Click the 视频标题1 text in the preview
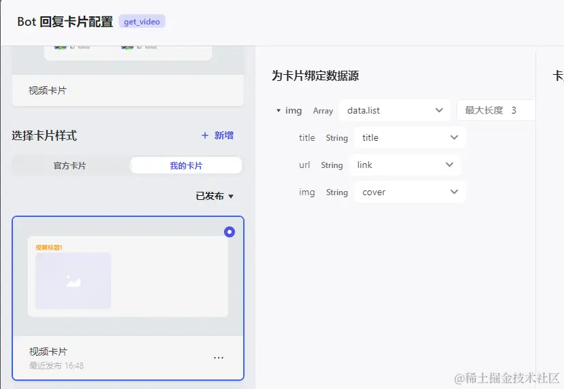The width and height of the screenshot is (564, 389). coord(49,248)
